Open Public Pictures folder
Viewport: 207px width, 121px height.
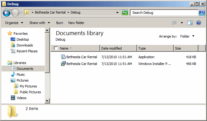click(30, 92)
